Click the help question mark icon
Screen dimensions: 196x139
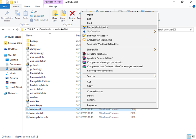(194, 6)
